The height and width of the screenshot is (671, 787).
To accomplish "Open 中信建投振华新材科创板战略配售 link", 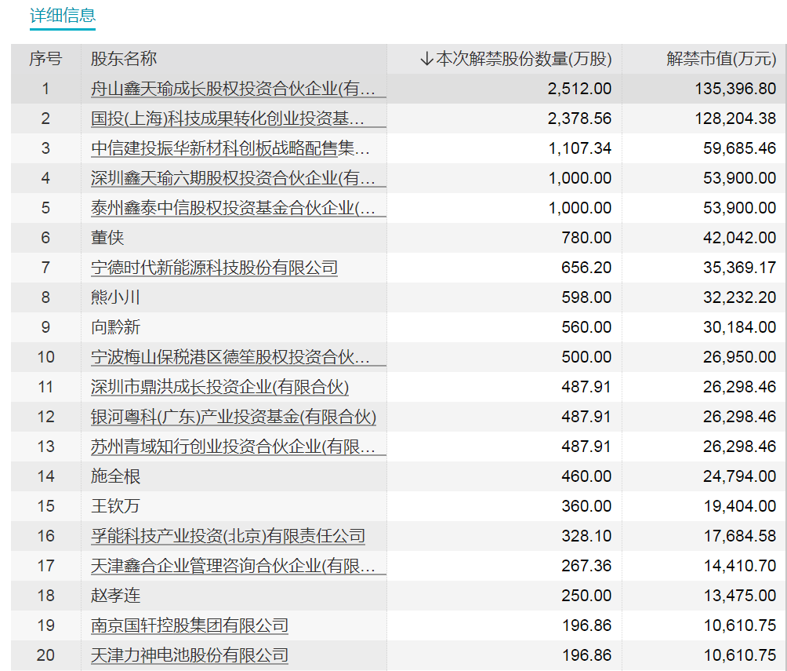I will click(x=230, y=148).
